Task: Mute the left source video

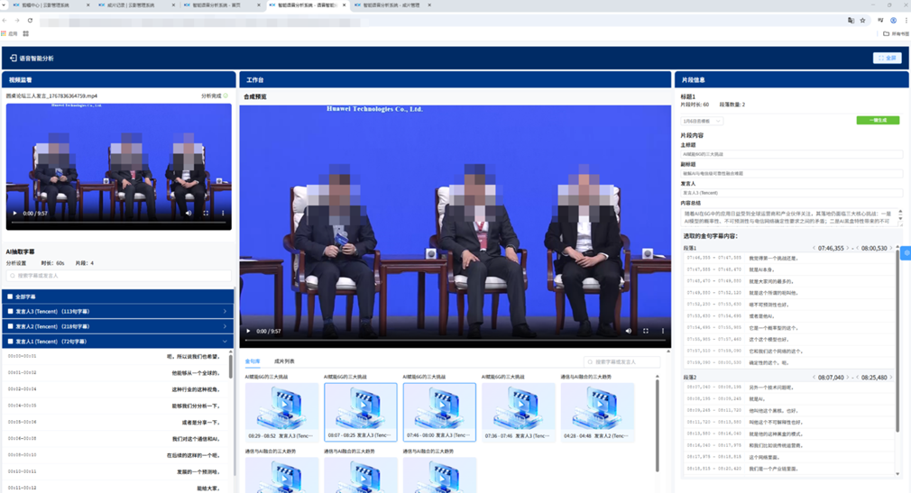Action: point(189,214)
